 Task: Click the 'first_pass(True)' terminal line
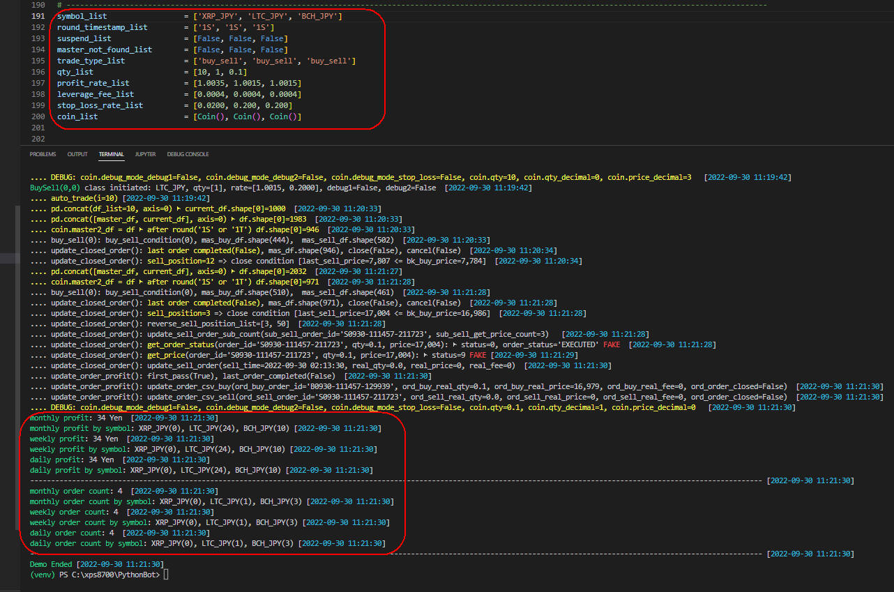click(x=232, y=376)
